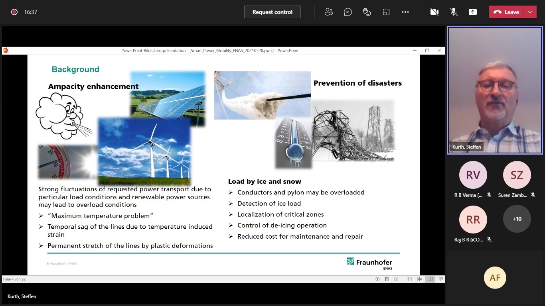Toggle PowerPoint reading view
Image resolution: width=545 pixels, height=306 pixels.
coord(430,279)
